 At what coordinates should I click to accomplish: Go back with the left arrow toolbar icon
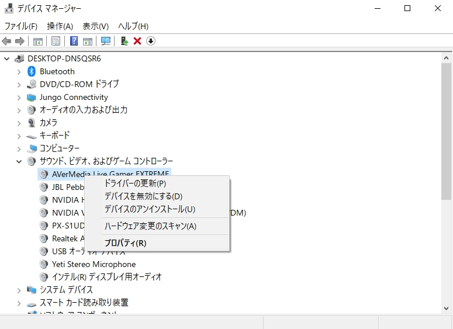[x=6, y=41]
